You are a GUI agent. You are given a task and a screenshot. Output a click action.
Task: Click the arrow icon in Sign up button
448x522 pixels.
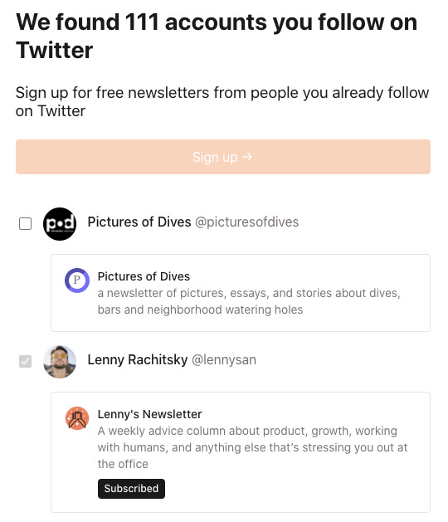point(247,157)
